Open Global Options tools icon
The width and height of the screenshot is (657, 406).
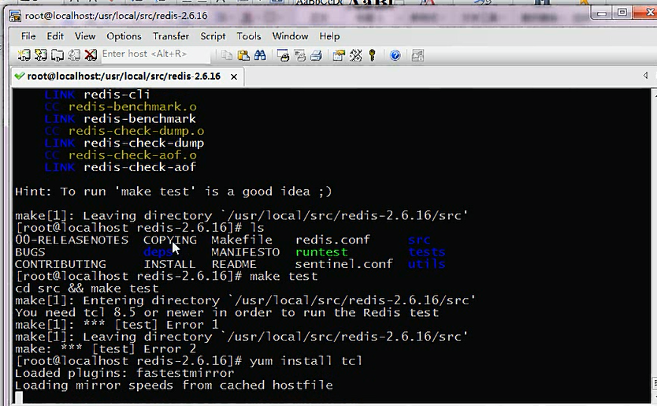tap(355, 55)
